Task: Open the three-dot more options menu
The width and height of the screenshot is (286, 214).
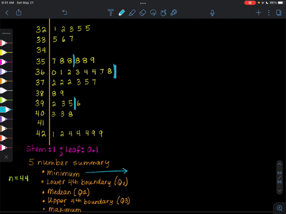Action: click(x=269, y=13)
